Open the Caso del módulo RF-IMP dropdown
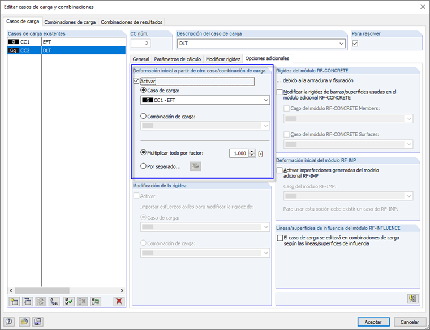The image size is (430, 330). pyautogui.click(x=409, y=196)
